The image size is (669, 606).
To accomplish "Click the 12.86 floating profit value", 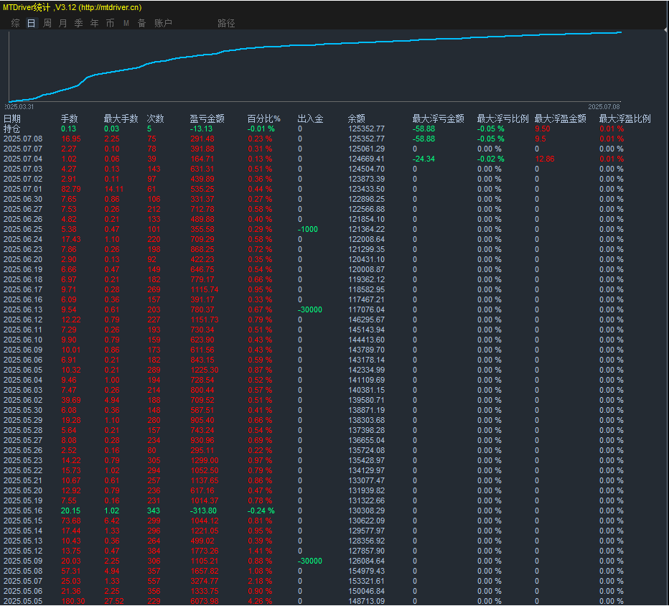I will coord(545,159).
